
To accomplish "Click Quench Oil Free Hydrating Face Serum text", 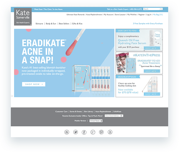I will (132, 42).
